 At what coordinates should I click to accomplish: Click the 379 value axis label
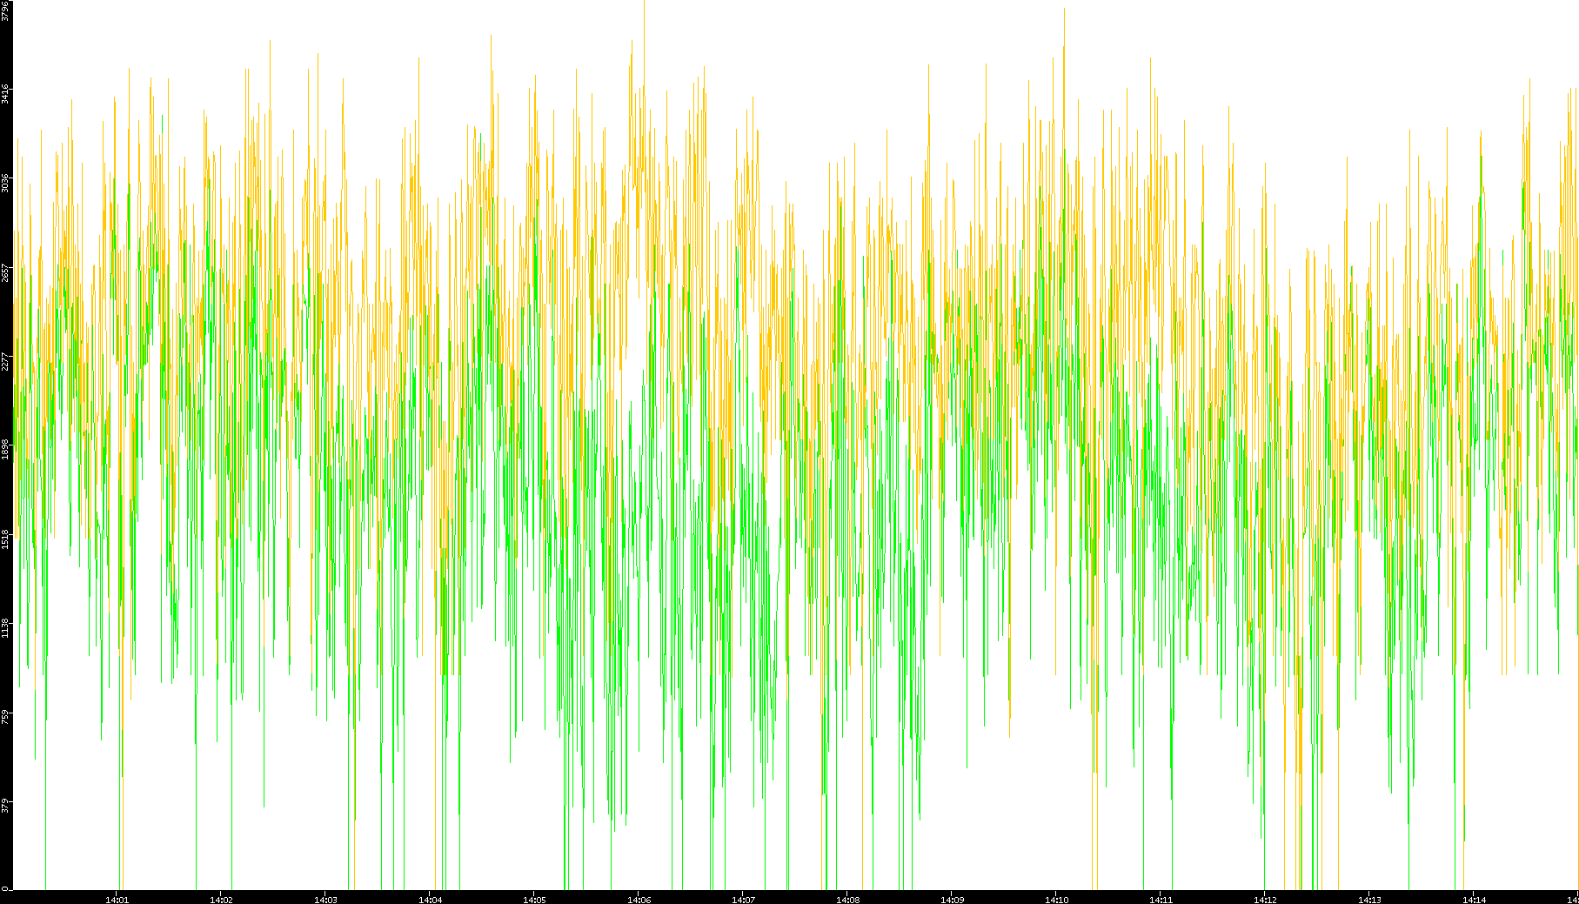pyautogui.click(x=5, y=806)
